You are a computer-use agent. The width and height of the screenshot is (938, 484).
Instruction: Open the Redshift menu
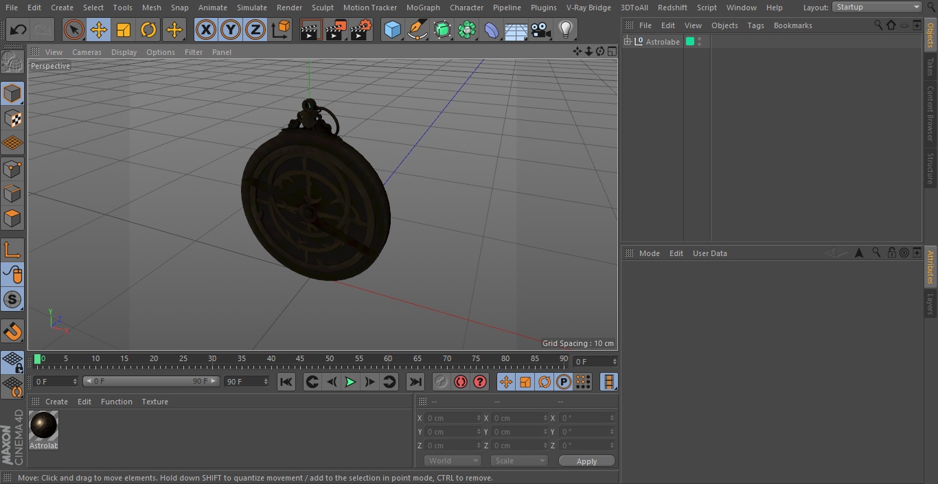click(x=672, y=8)
